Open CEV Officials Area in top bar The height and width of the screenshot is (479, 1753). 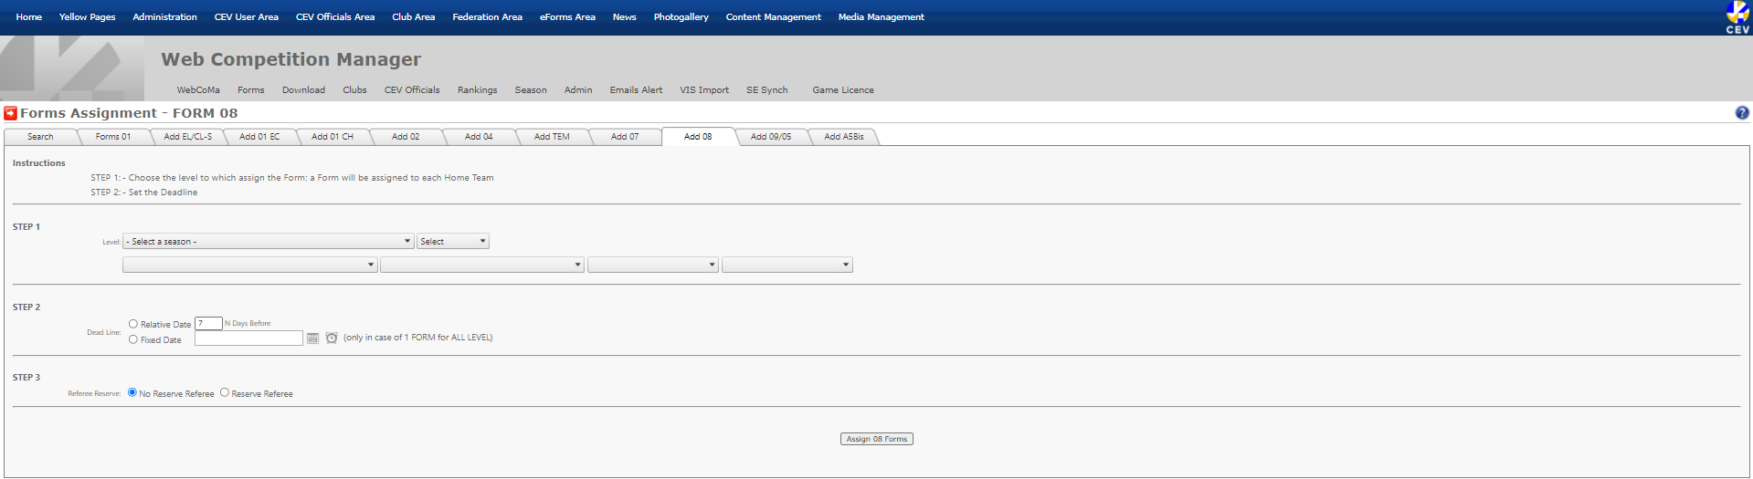pyautogui.click(x=335, y=17)
